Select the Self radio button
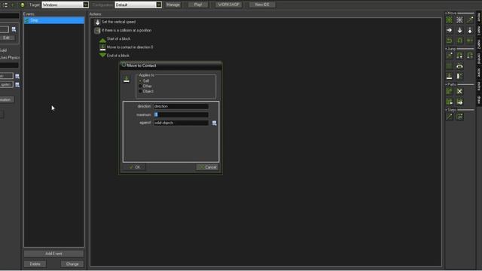 140,81
